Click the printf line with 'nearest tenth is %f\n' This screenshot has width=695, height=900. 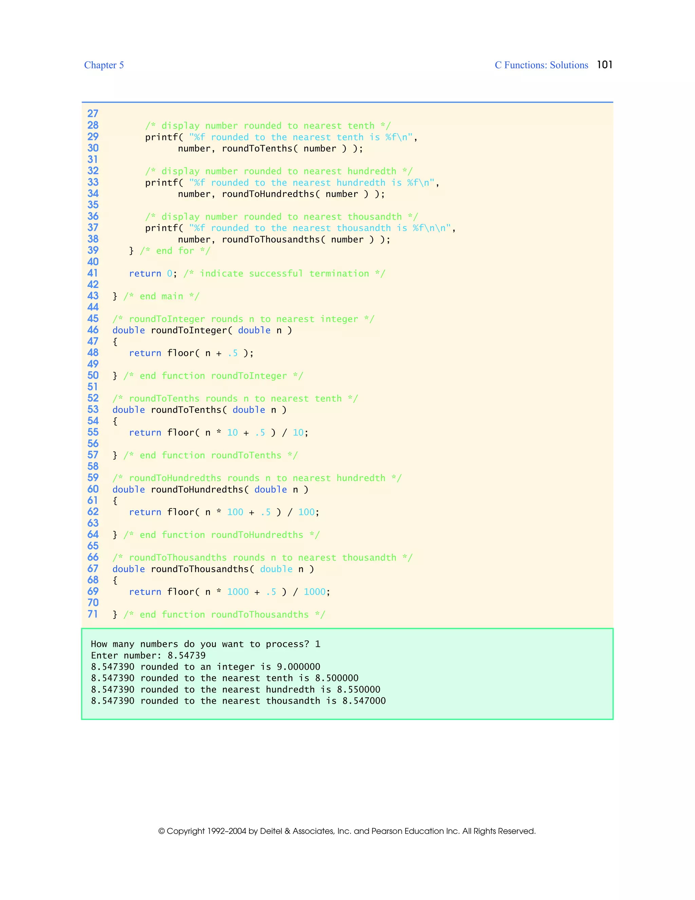(281, 137)
